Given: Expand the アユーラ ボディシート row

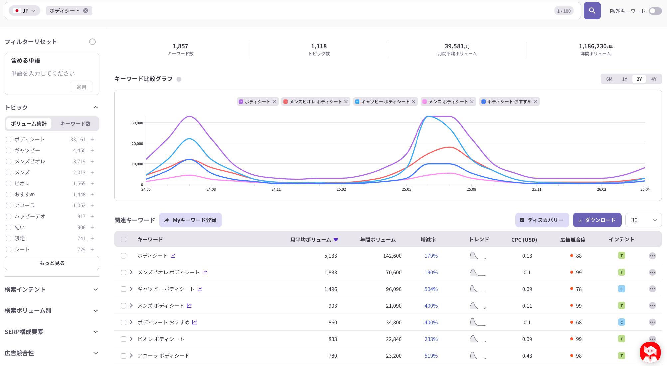Looking at the screenshot, I should (x=131, y=356).
